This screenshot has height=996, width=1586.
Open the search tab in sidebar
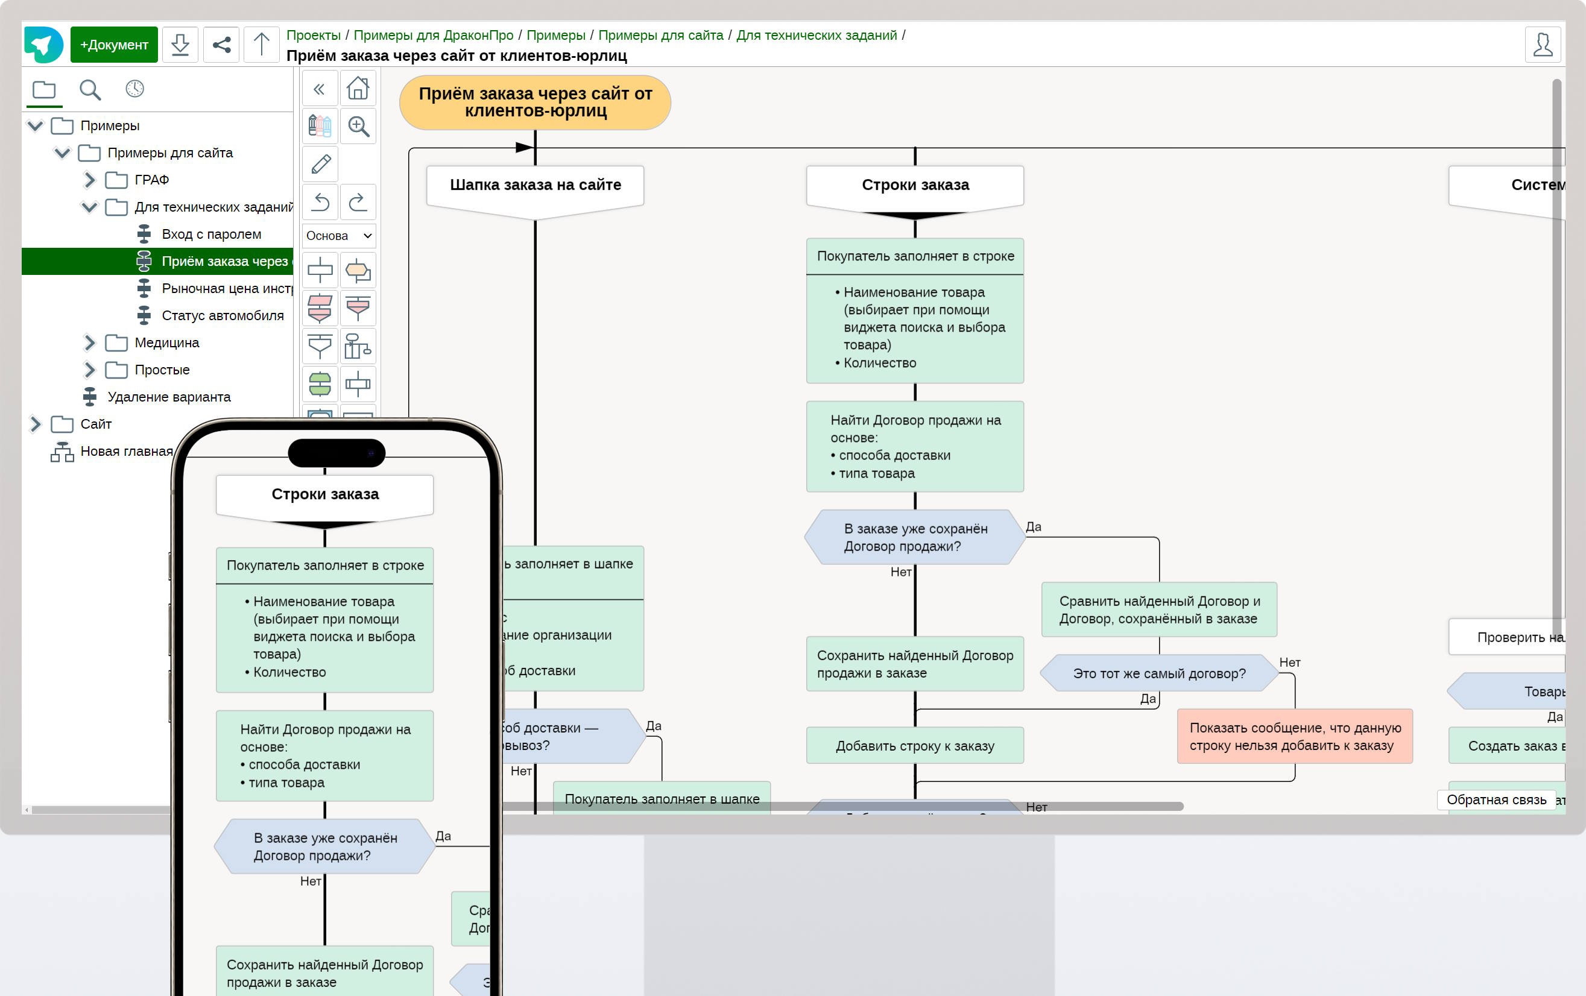point(90,89)
